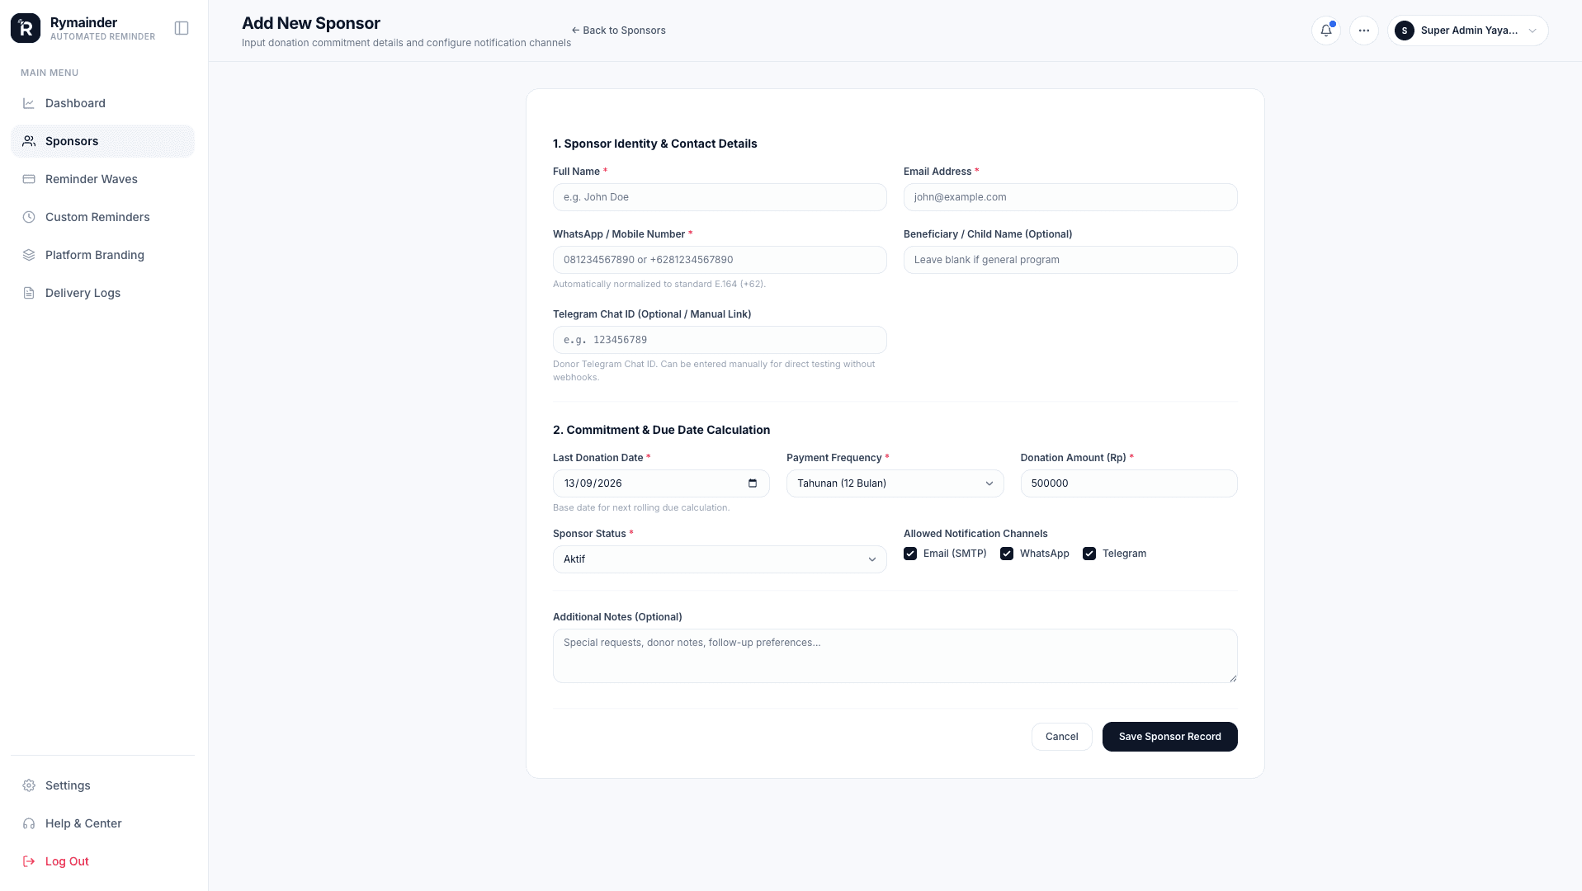Click the Settings gear icon
The image size is (1582, 891).
pyautogui.click(x=29, y=785)
